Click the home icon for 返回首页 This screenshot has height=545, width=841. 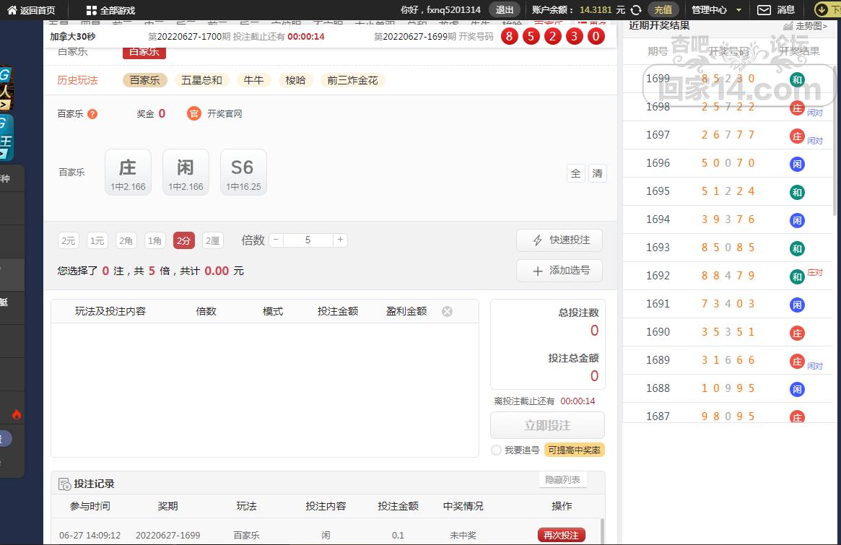click(x=12, y=10)
